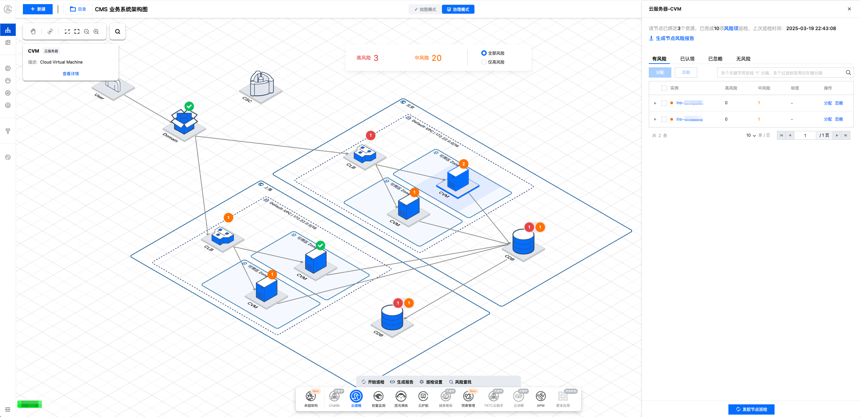The height and width of the screenshot is (417, 860).
Task: Switch to 绘图模式 drawing mode
Action: tap(425, 10)
